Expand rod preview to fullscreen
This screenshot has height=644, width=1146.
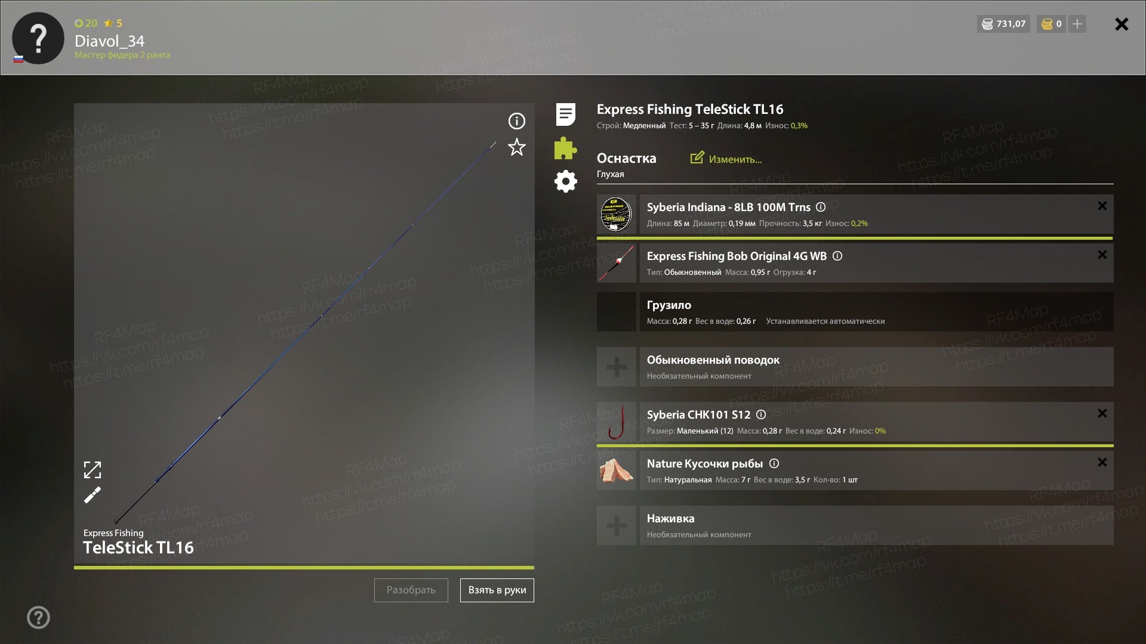(x=93, y=470)
